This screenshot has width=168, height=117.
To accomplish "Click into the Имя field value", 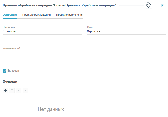I will (x=126, y=31).
